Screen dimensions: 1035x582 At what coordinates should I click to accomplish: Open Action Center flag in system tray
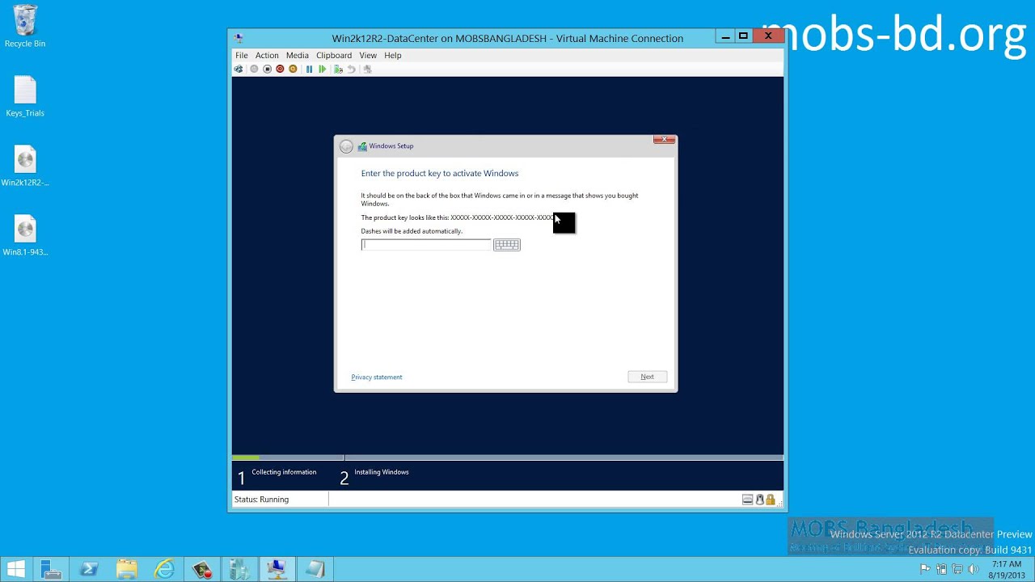(x=927, y=569)
